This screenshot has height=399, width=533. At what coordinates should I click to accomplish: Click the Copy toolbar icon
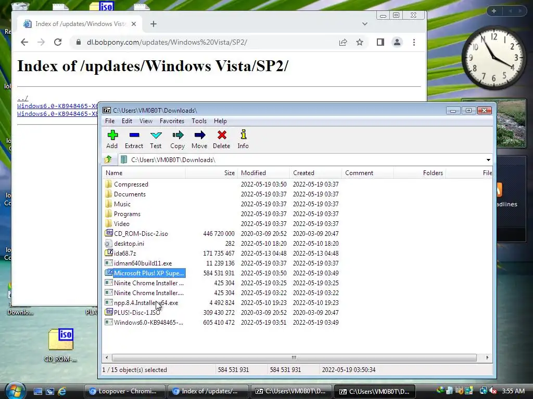177,139
